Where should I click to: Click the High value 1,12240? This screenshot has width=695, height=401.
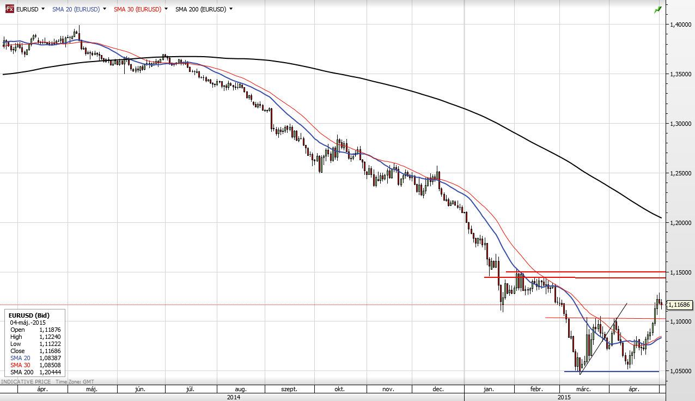coord(50,337)
